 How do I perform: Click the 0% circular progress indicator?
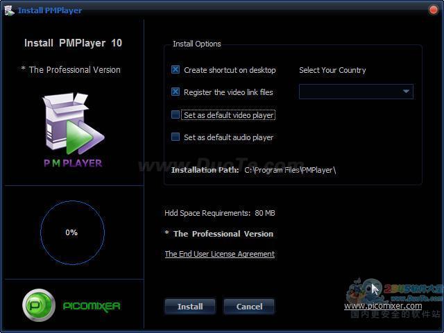[72, 232]
